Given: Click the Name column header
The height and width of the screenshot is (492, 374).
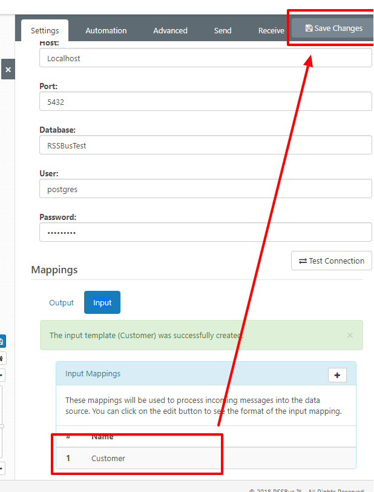Looking at the screenshot, I should pos(102,437).
